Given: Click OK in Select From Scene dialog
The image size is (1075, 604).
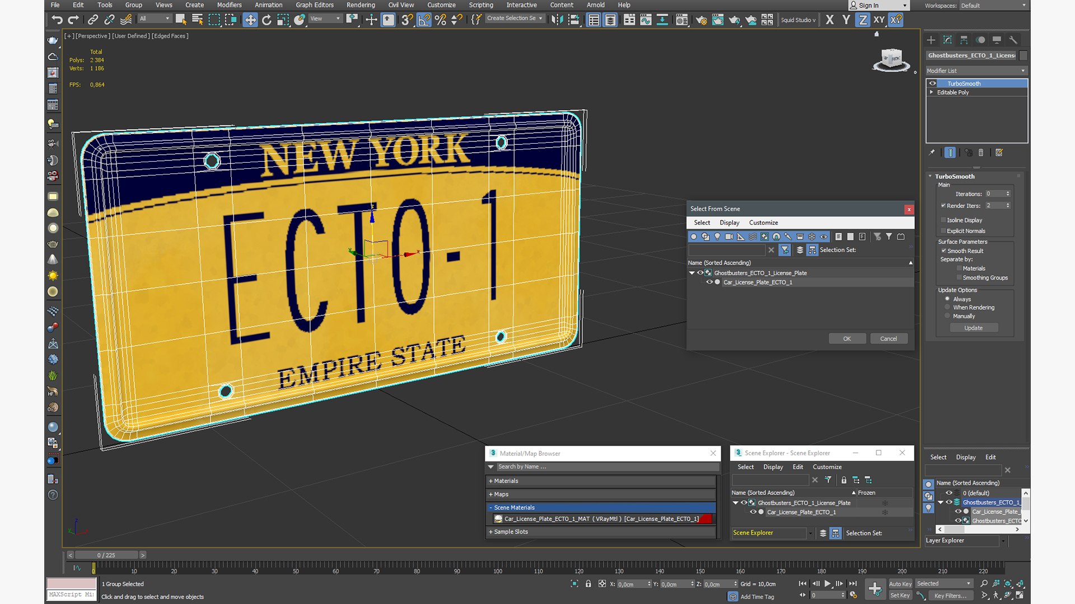Looking at the screenshot, I should point(847,339).
